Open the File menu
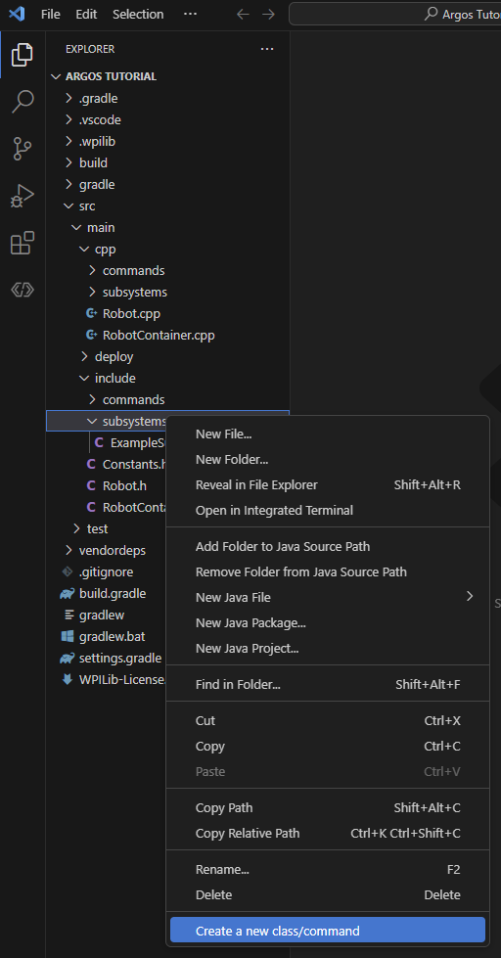This screenshot has height=958, width=501. (x=51, y=14)
